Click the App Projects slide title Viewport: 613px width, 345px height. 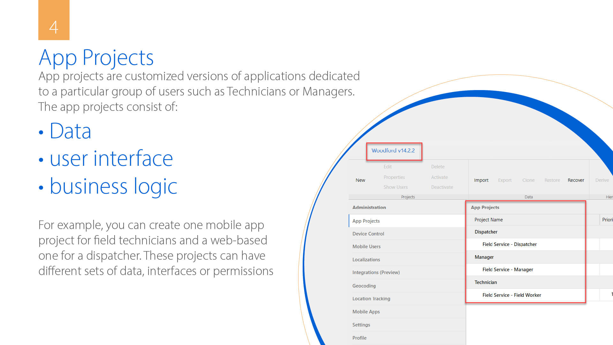tap(96, 58)
